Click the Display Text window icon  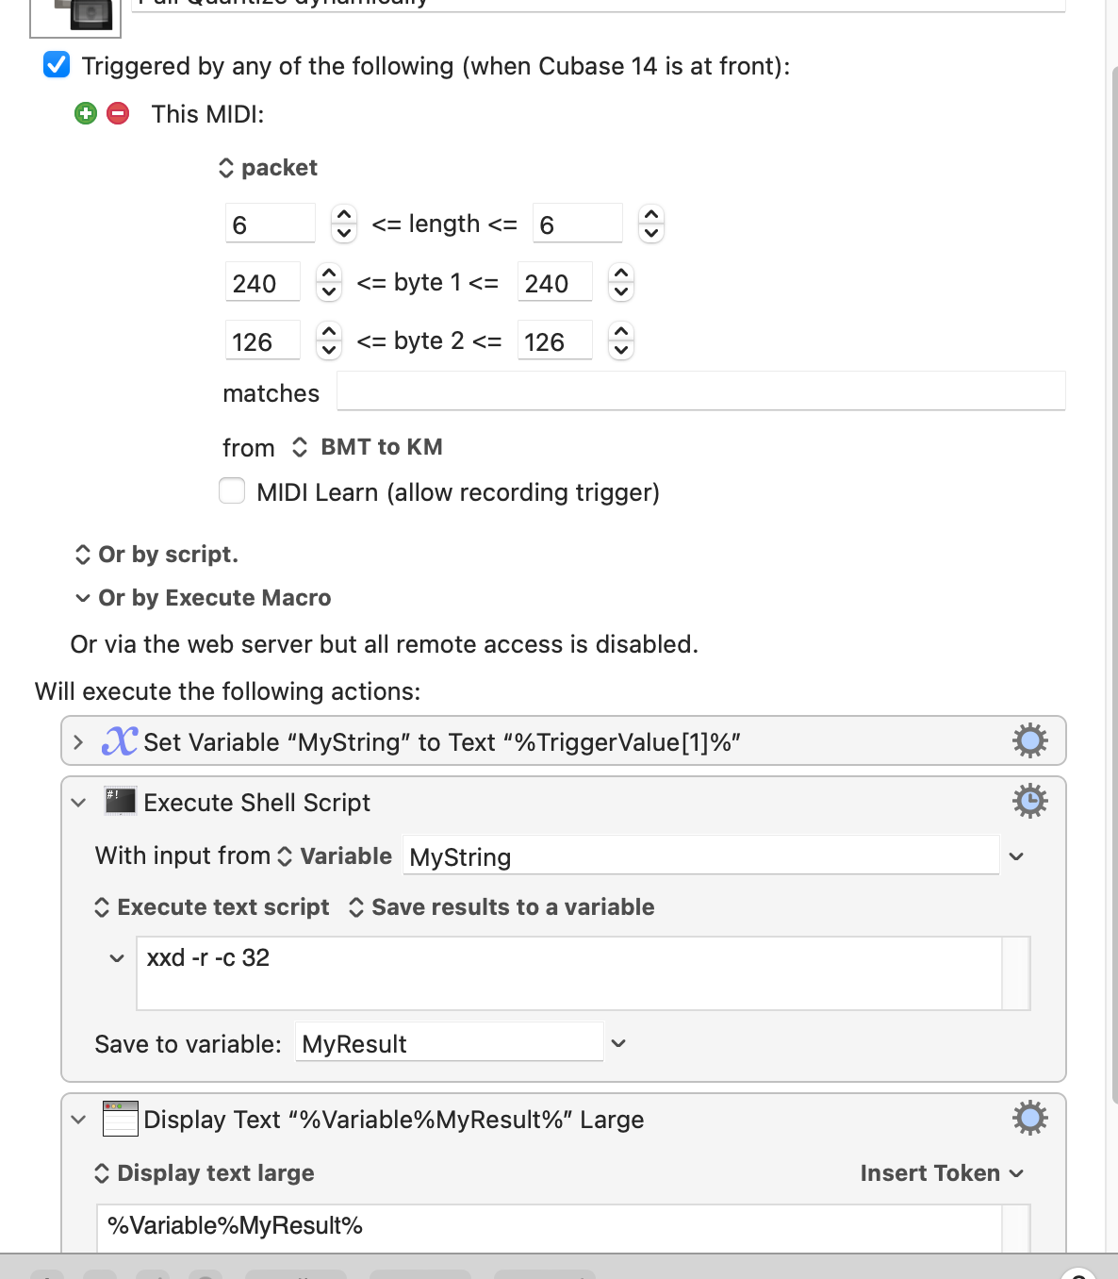[x=121, y=1119]
